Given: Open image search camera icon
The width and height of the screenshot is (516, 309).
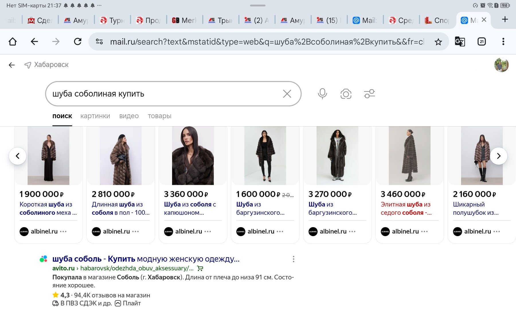Looking at the screenshot, I should coord(346,94).
